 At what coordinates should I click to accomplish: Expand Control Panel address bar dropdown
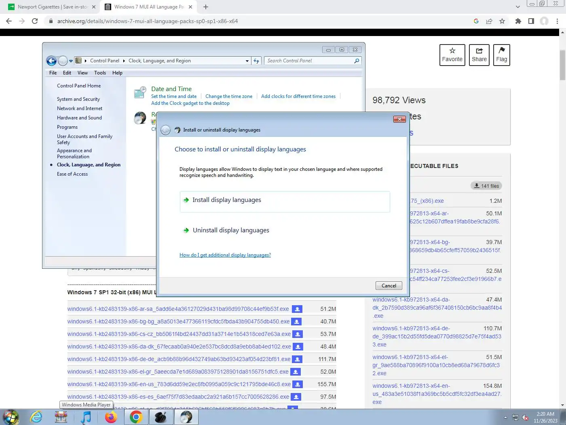point(247,61)
